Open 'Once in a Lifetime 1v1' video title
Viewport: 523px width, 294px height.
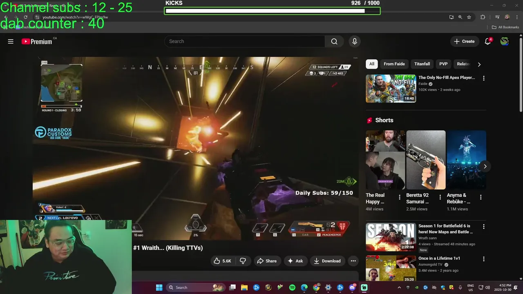tap(439, 258)
